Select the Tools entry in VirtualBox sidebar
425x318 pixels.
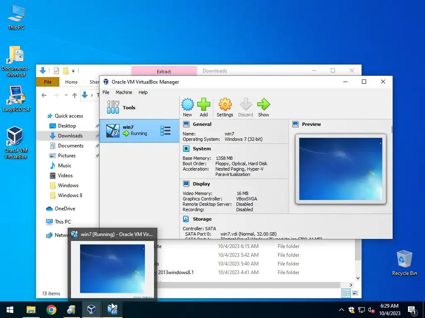pos(139,107)
